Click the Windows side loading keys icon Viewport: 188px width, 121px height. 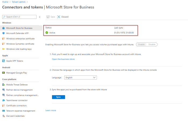coord(3,49)
